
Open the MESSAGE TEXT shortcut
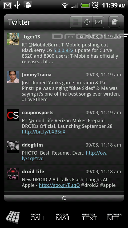pyautogui.click(x=89, y=217)
